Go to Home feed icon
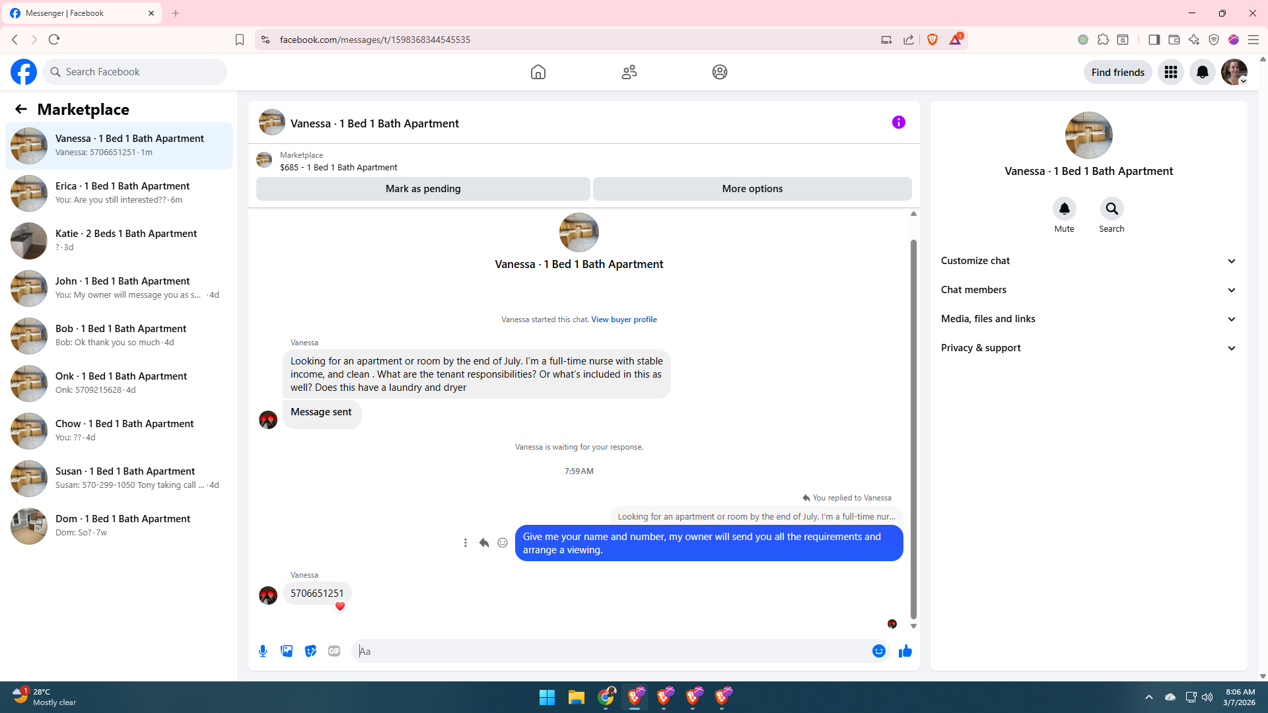The height and width of the screenshot is (713, 1268). tap(538, 72)
